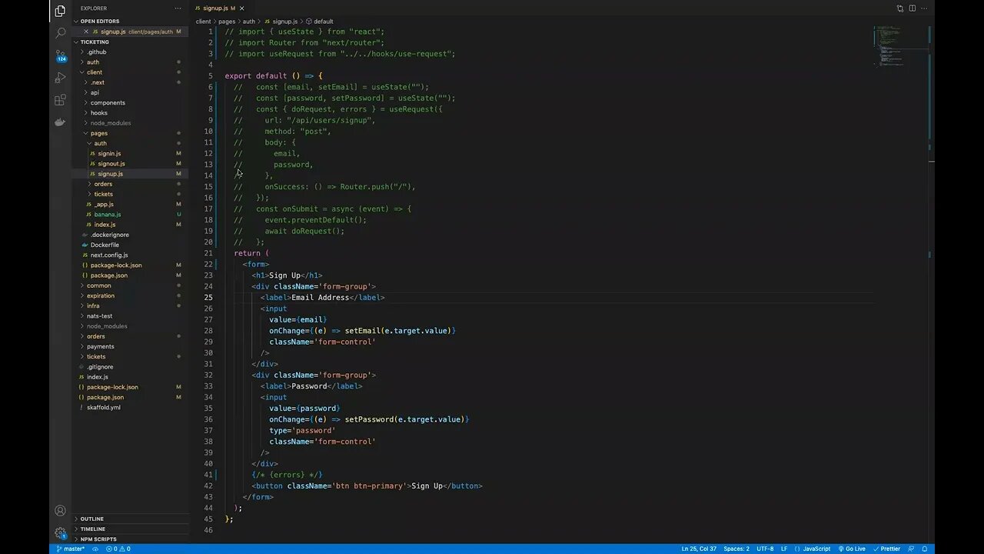The height and width of the screenshot is (554, 984).
Task: Click the feedback icon in status bar
Action: click(x=913, y=549)
